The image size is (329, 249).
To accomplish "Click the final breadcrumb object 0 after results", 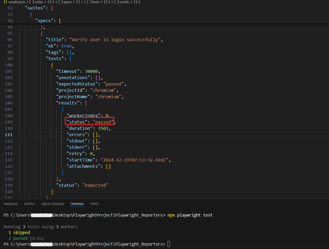I will tap(137, 2).
